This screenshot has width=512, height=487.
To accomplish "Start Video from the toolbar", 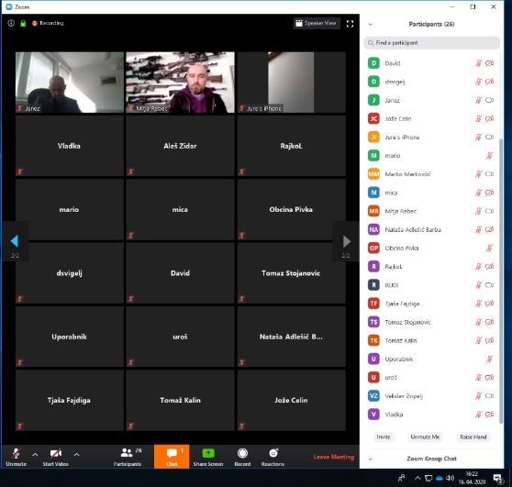I will (x=55, y=457).
